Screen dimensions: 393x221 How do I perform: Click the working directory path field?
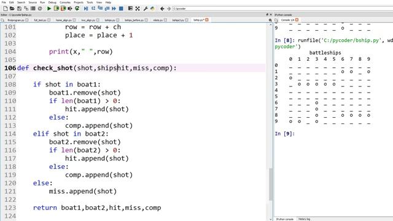click(282, 9)
